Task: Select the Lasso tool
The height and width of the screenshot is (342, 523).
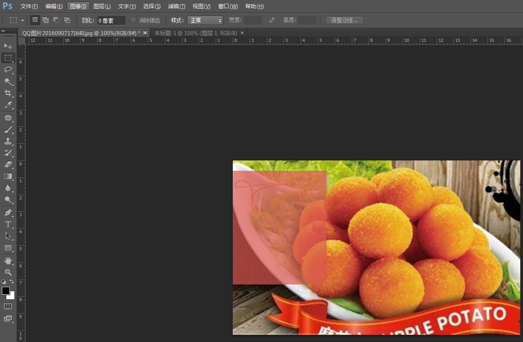Action: click(8, 69)
